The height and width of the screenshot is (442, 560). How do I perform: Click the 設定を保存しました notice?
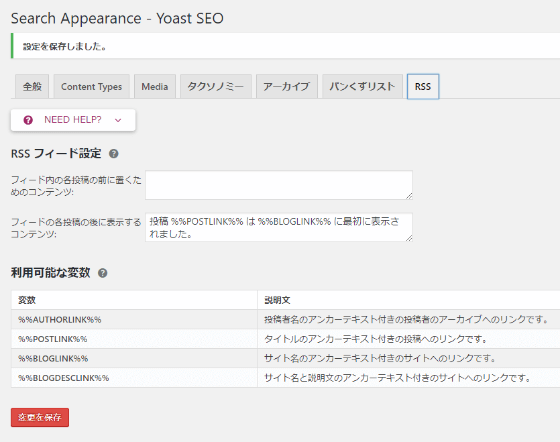pos(286,46)
